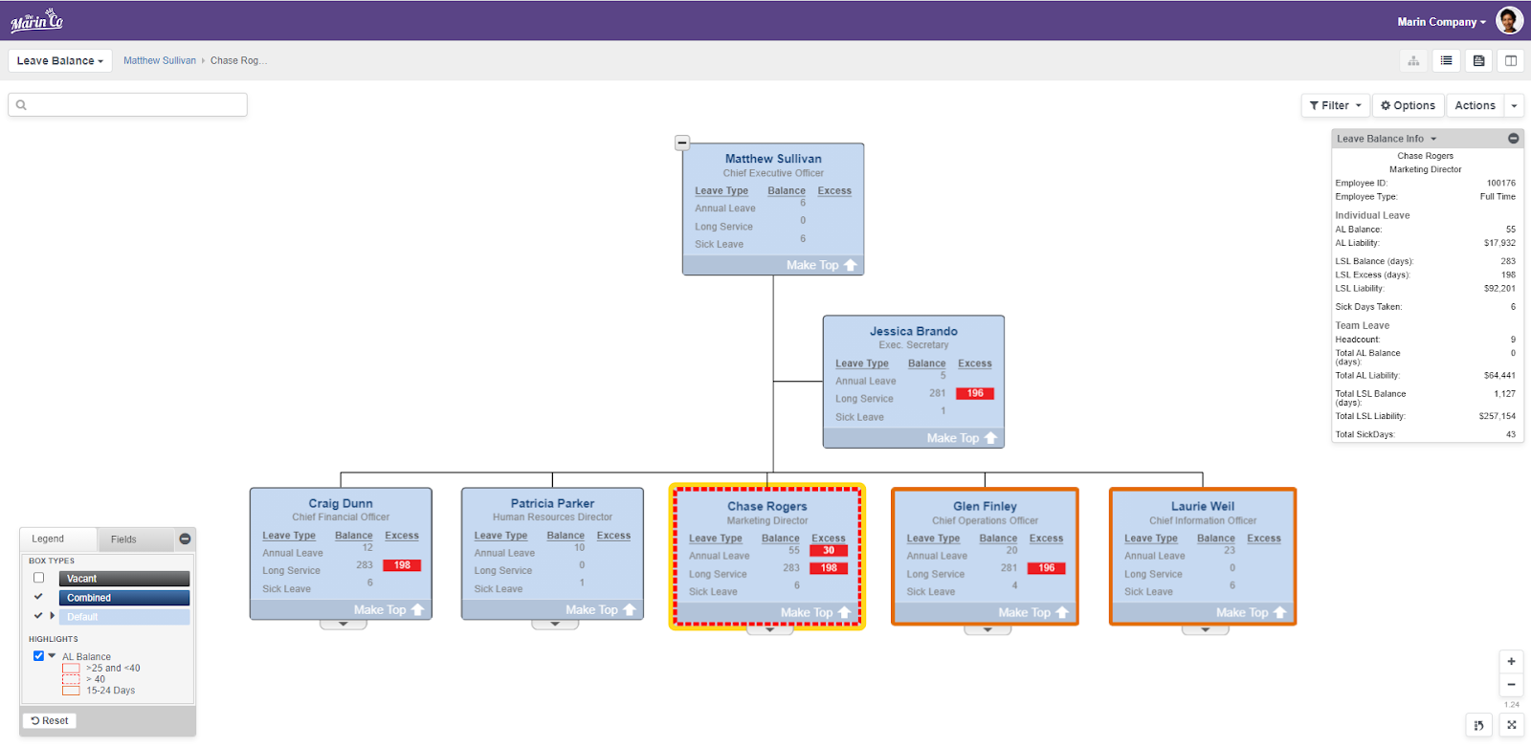Open the Leave Balance view dropdown

click(x=59, y=60)
